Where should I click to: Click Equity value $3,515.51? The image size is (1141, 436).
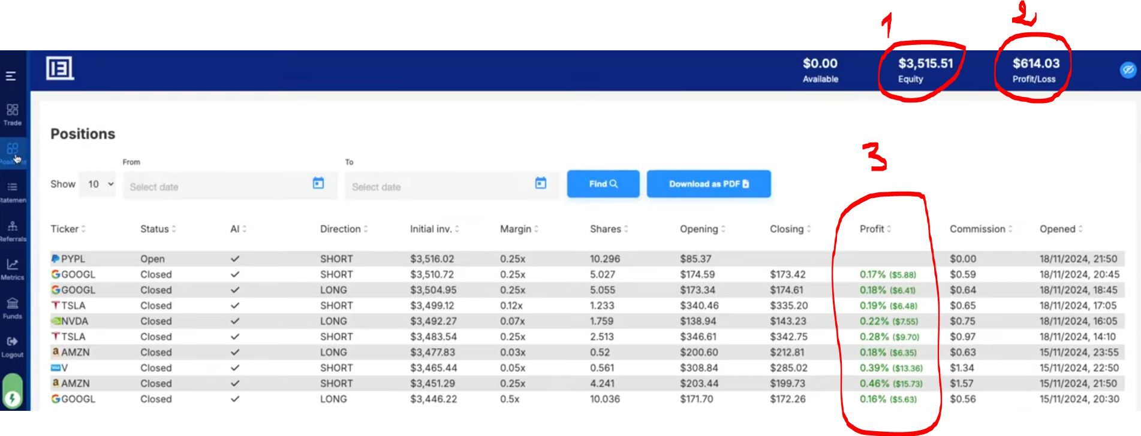click(x=925, y=63)
